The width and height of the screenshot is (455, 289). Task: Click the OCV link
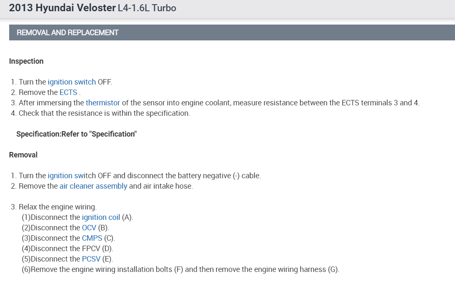[x=89, y=228]
